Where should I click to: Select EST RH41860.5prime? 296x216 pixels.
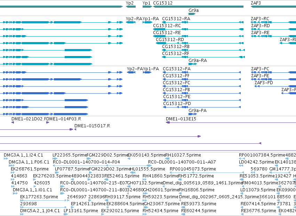click(x=160, y=176)
